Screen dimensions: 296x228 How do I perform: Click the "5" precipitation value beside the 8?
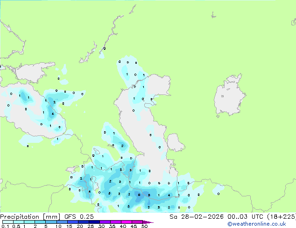[149, 195]
